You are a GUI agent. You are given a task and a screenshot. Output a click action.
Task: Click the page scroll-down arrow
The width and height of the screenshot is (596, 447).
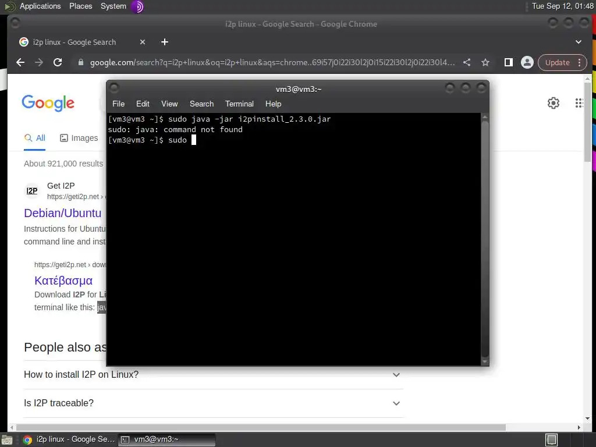(x=588, y=418)
